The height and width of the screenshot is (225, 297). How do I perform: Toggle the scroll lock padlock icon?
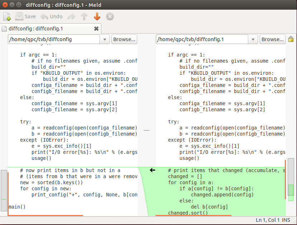(x=291, y=39)
